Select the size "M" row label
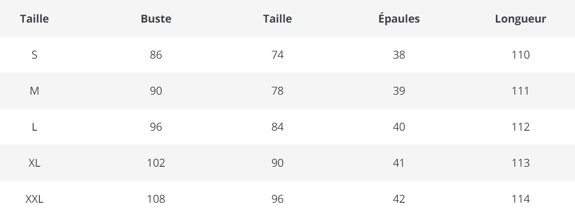The image size is (575, 222). pos(35,91)
